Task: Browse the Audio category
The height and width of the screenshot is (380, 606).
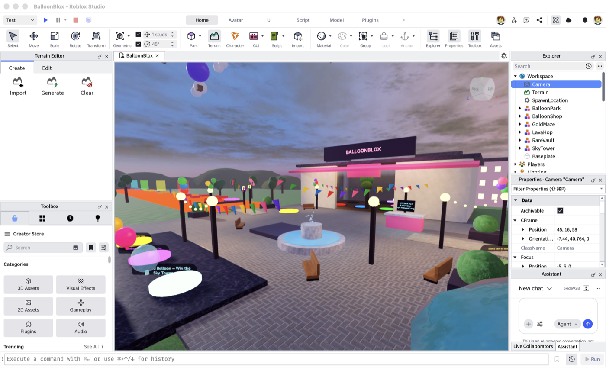Action: point(81,328)
